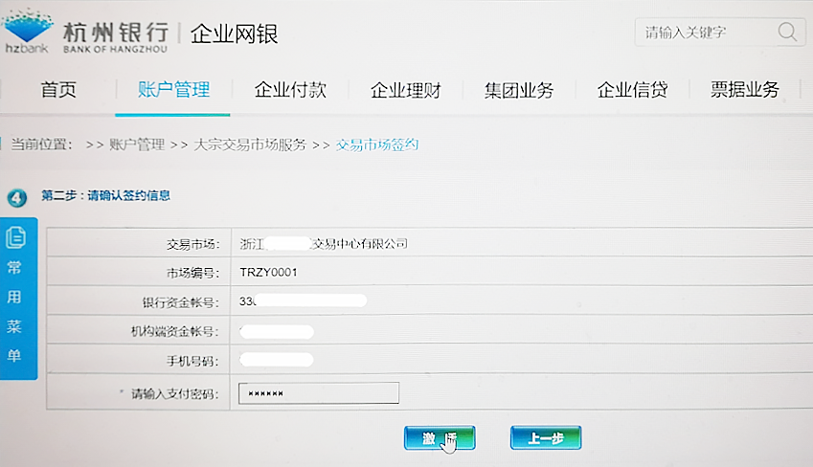Click 大宗交易市场服务 breadcrumb link

coord(250,145)
